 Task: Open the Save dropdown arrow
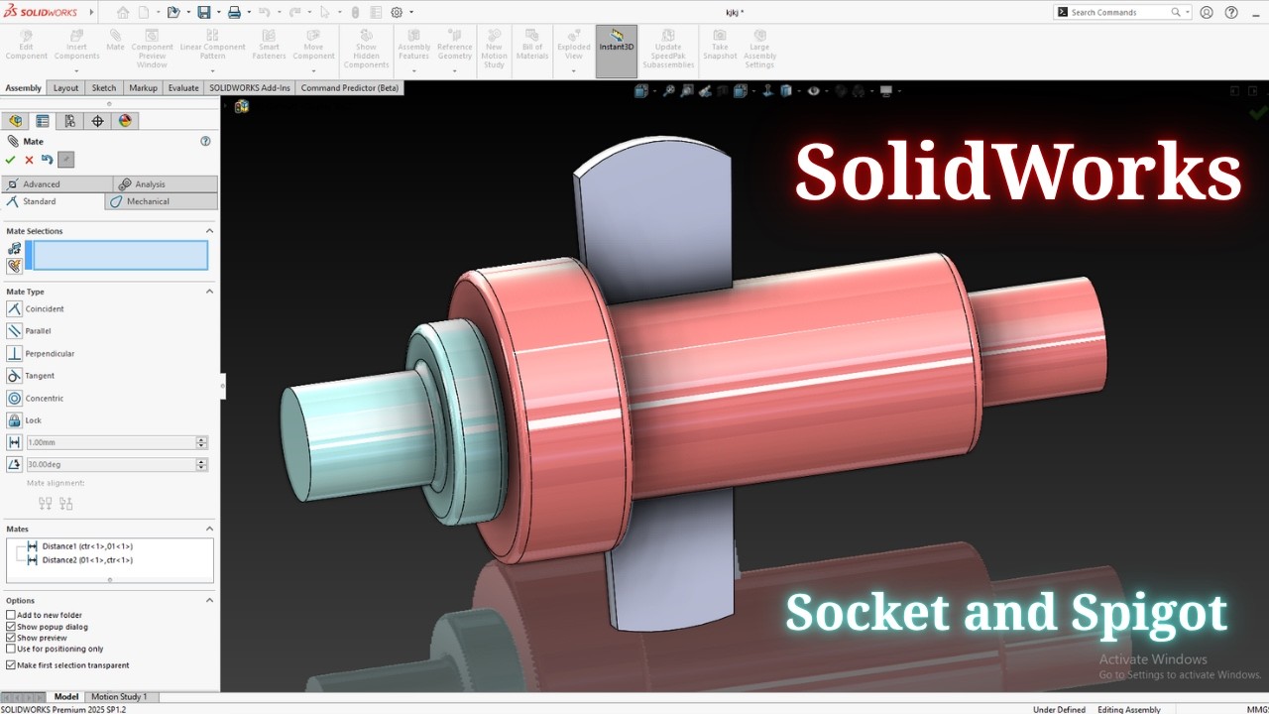point(217,13)
